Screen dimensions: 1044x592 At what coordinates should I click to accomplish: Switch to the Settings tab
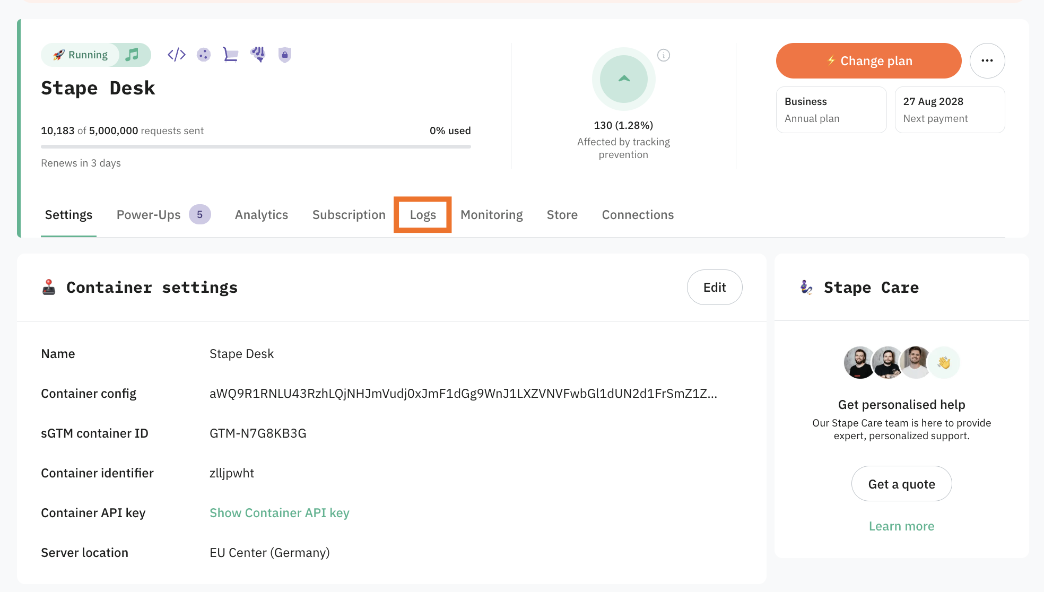(x=68, y=215)
